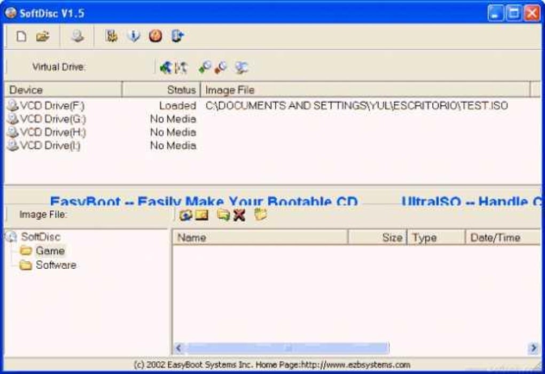The image size is (545, 374).
Task: Click the No Media status of VCD Drive(H:)
Action: [173, 132]
